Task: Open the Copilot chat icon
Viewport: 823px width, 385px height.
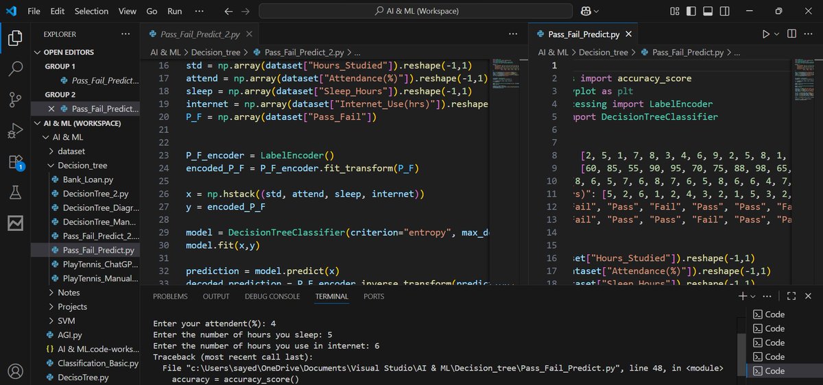Action: (587, 11)
